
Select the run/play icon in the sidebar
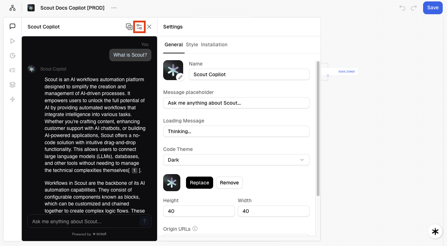coord(12,41)
